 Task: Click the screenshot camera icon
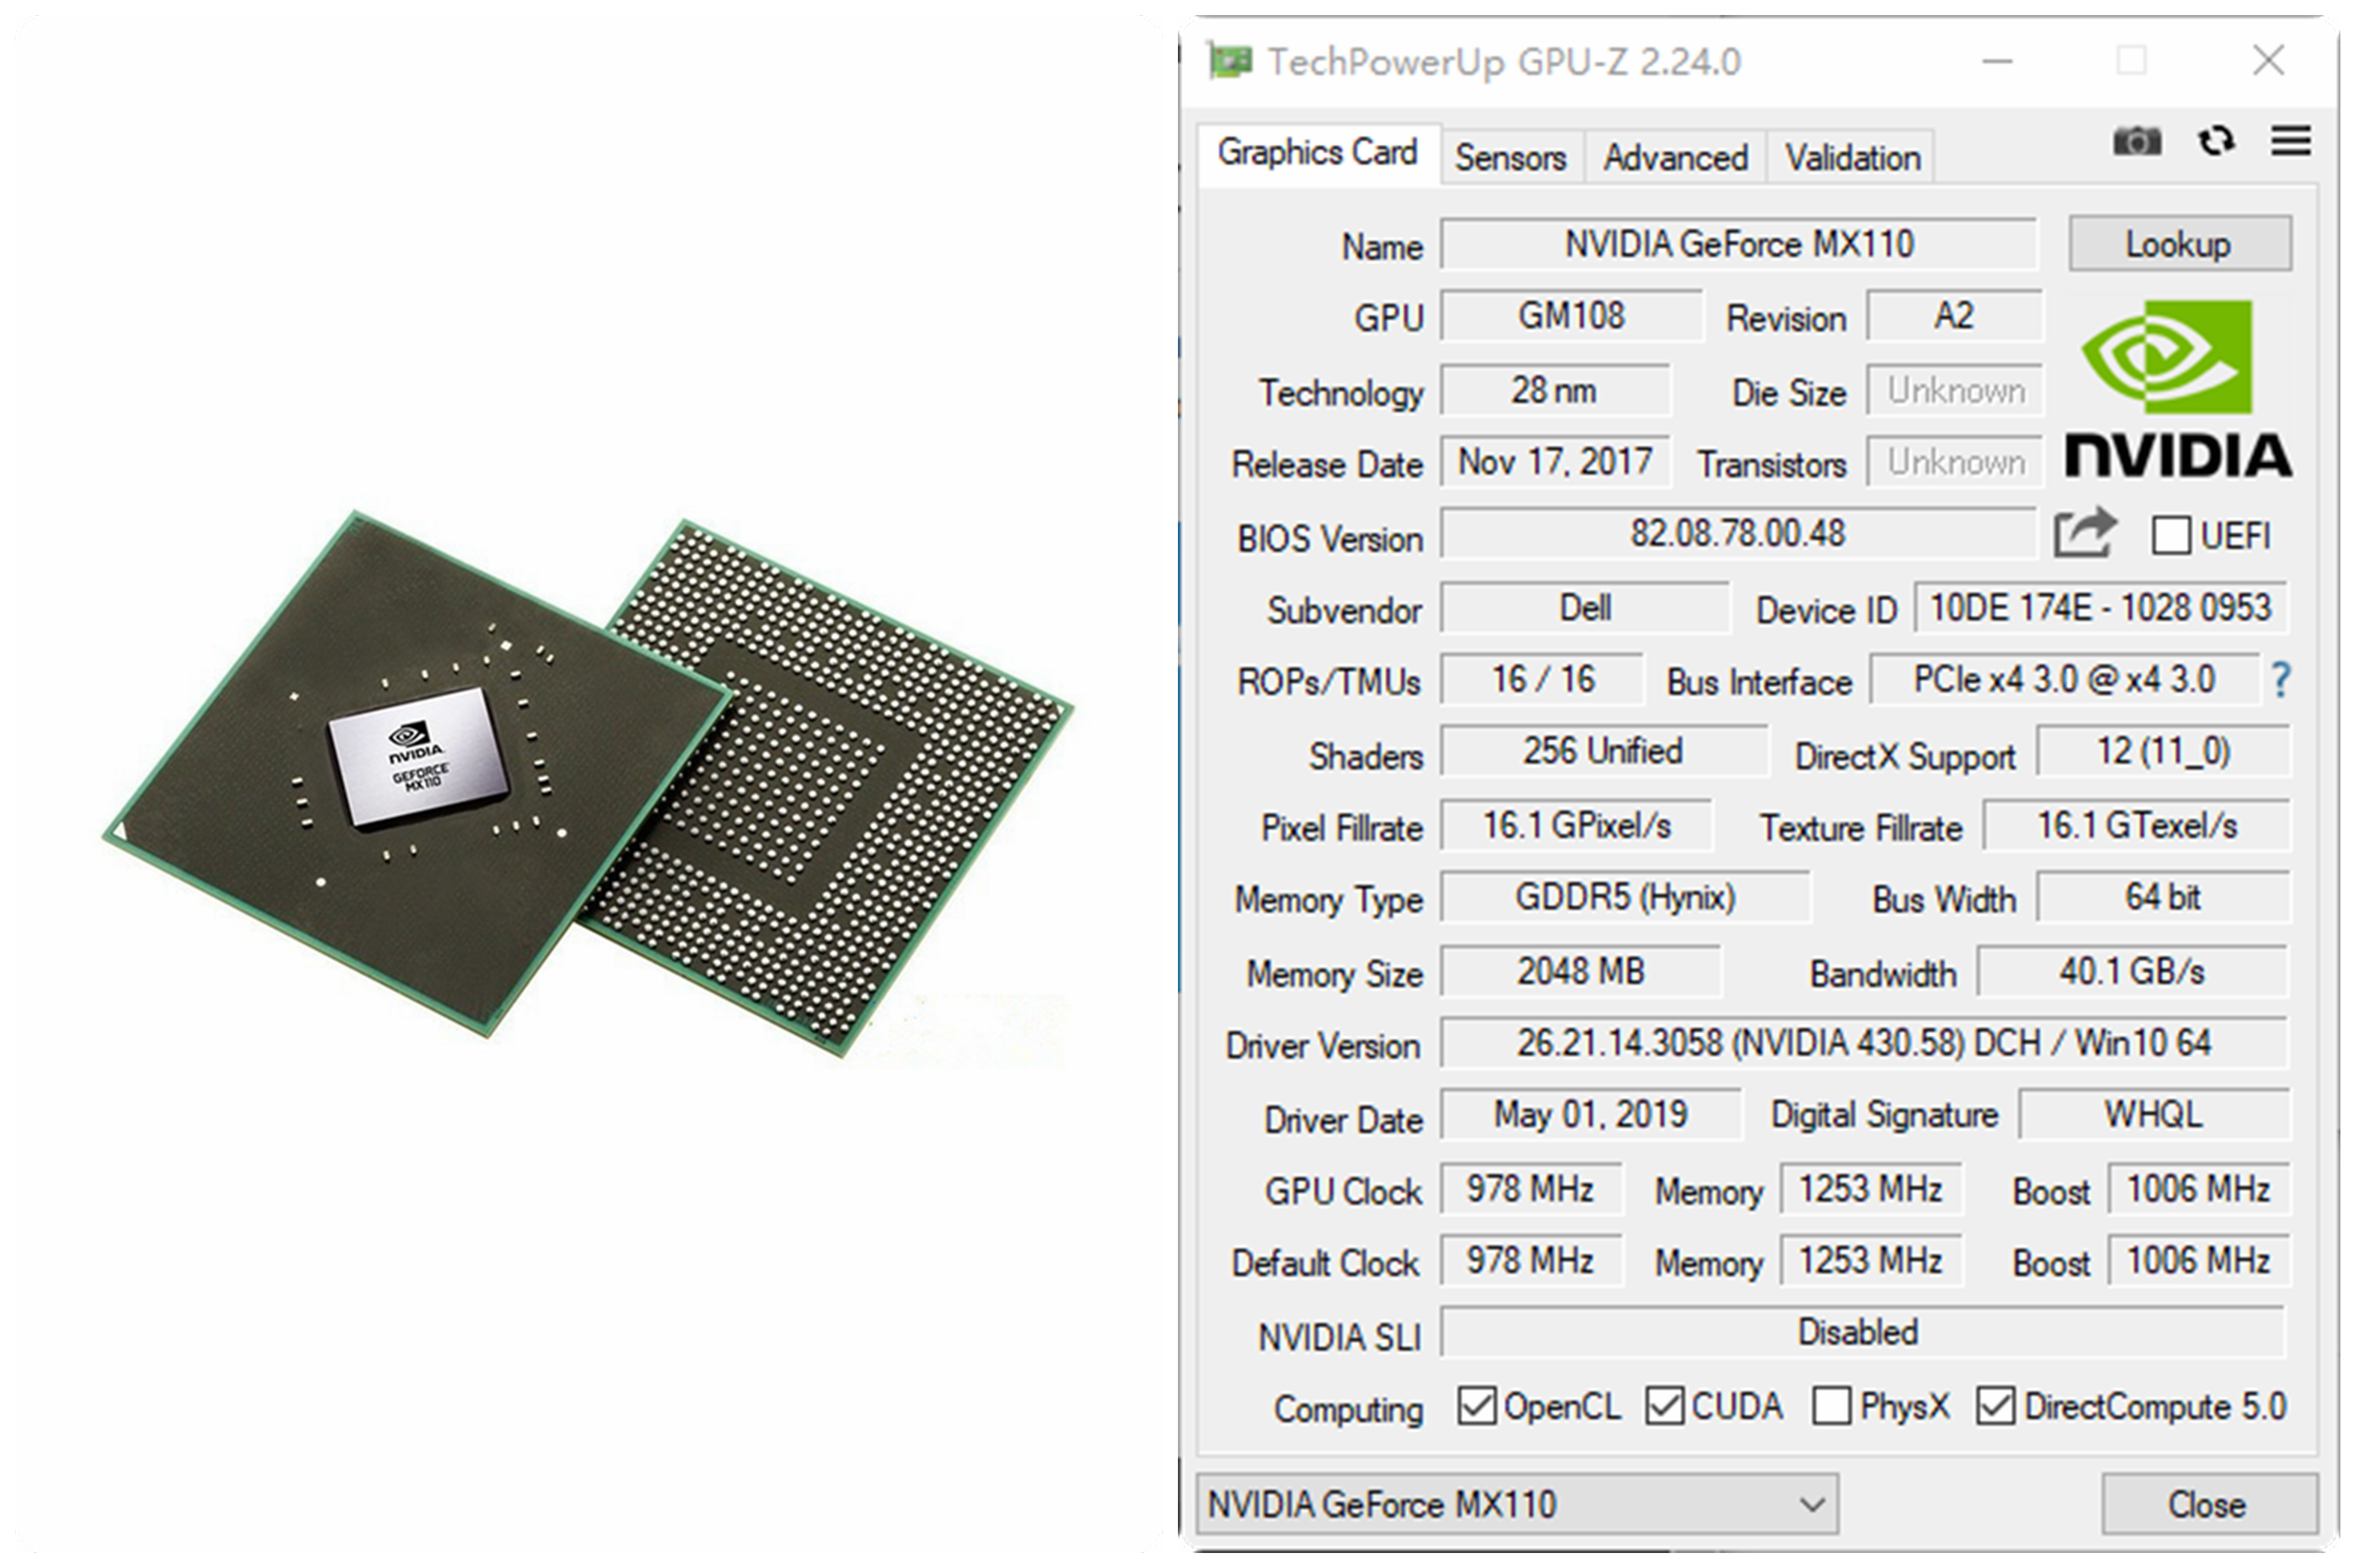pos(2136,141)
